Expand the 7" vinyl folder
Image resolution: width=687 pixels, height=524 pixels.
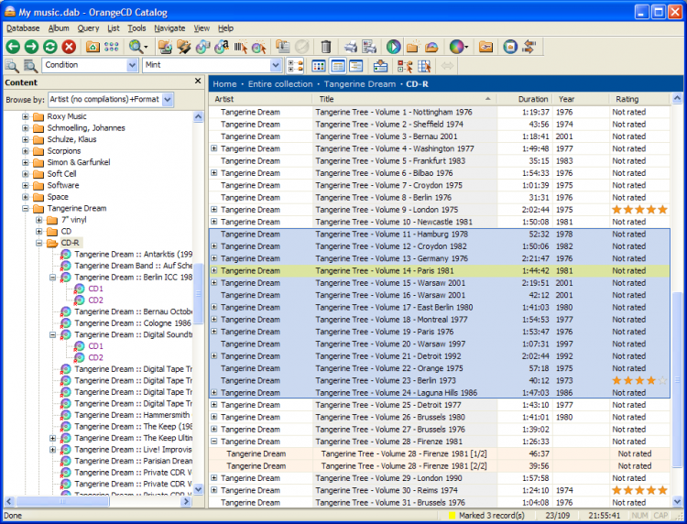(x=39, y=220)
